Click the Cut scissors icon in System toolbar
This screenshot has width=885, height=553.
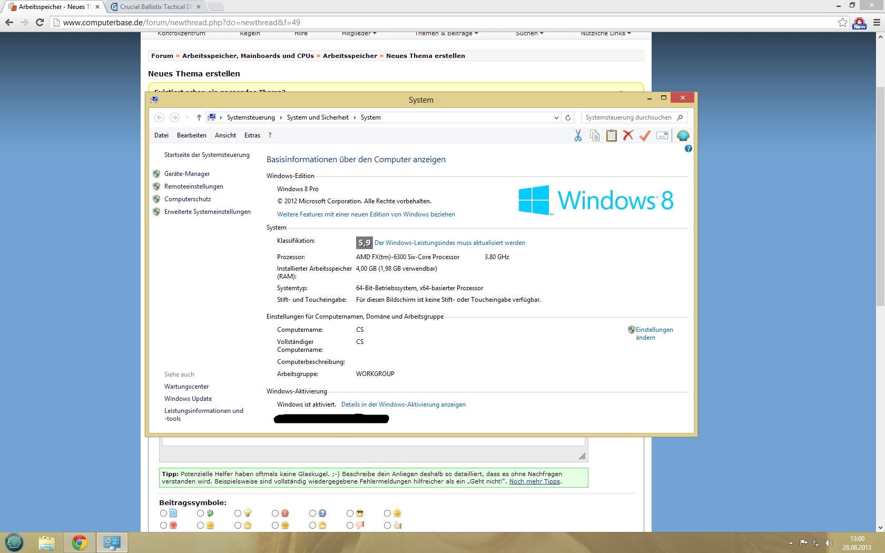[x=578, y=136]
